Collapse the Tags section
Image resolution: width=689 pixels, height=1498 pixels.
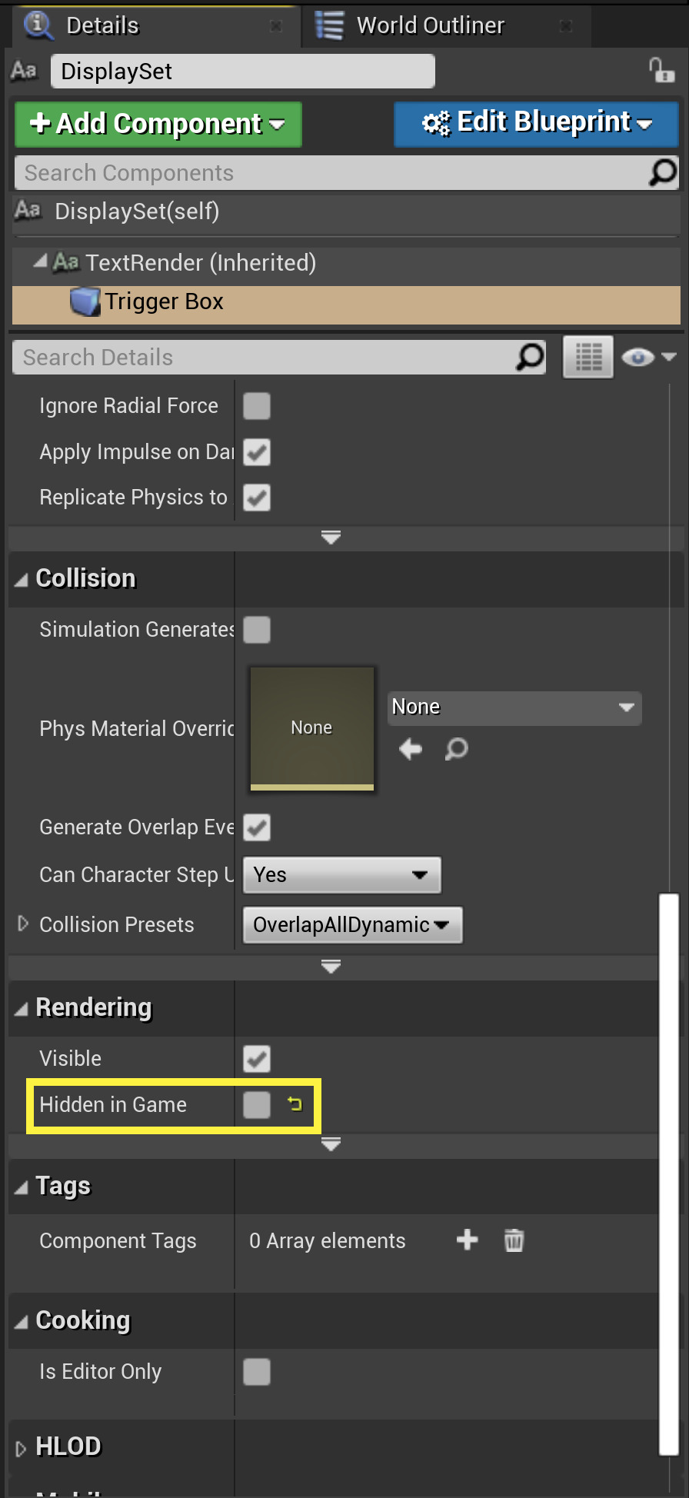[x=22, y=1188]
